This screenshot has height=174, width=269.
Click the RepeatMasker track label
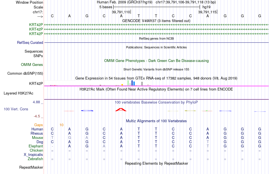click(31, 167)
